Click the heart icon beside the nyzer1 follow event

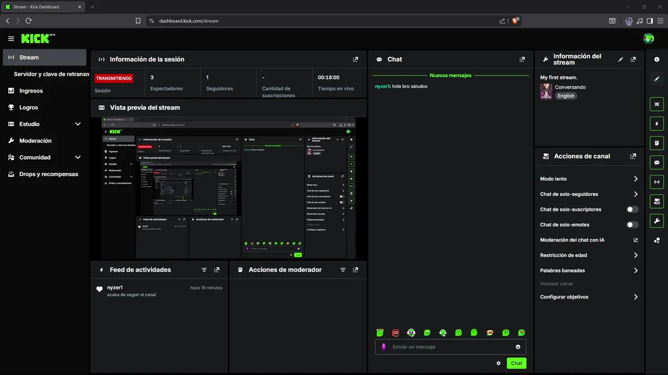pos(99,290)
